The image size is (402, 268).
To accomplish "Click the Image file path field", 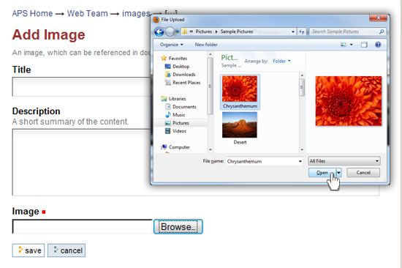I will (x=83, y=227).
